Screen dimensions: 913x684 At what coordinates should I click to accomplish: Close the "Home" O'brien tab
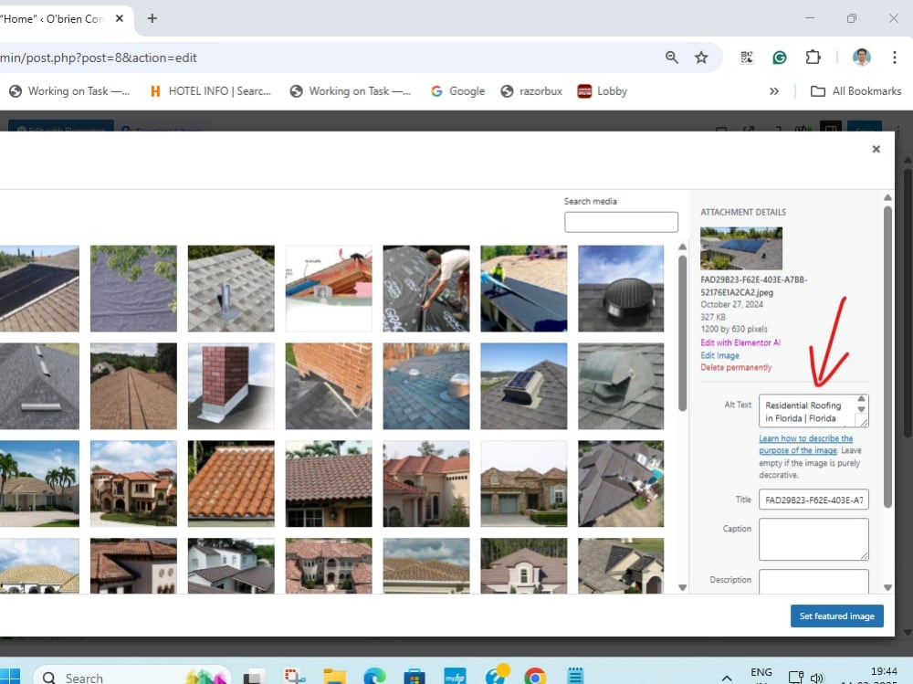tap(120, 18)
